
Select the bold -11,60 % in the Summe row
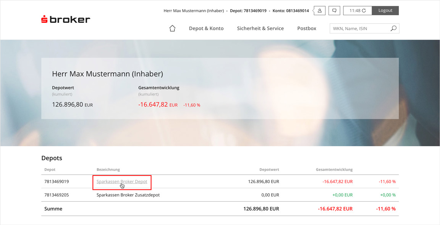(386, 209)
